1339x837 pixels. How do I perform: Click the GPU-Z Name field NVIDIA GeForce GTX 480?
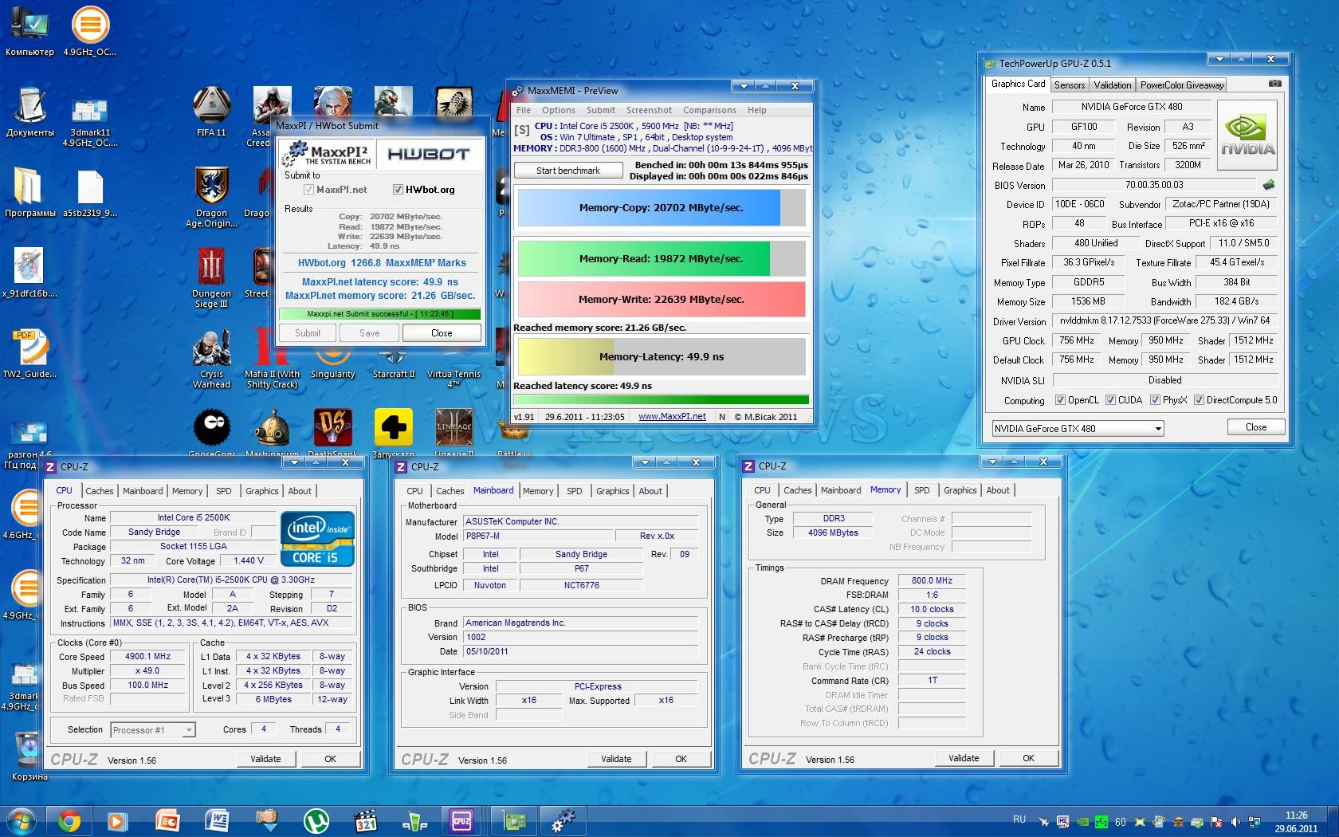[x=1131, y=107]
